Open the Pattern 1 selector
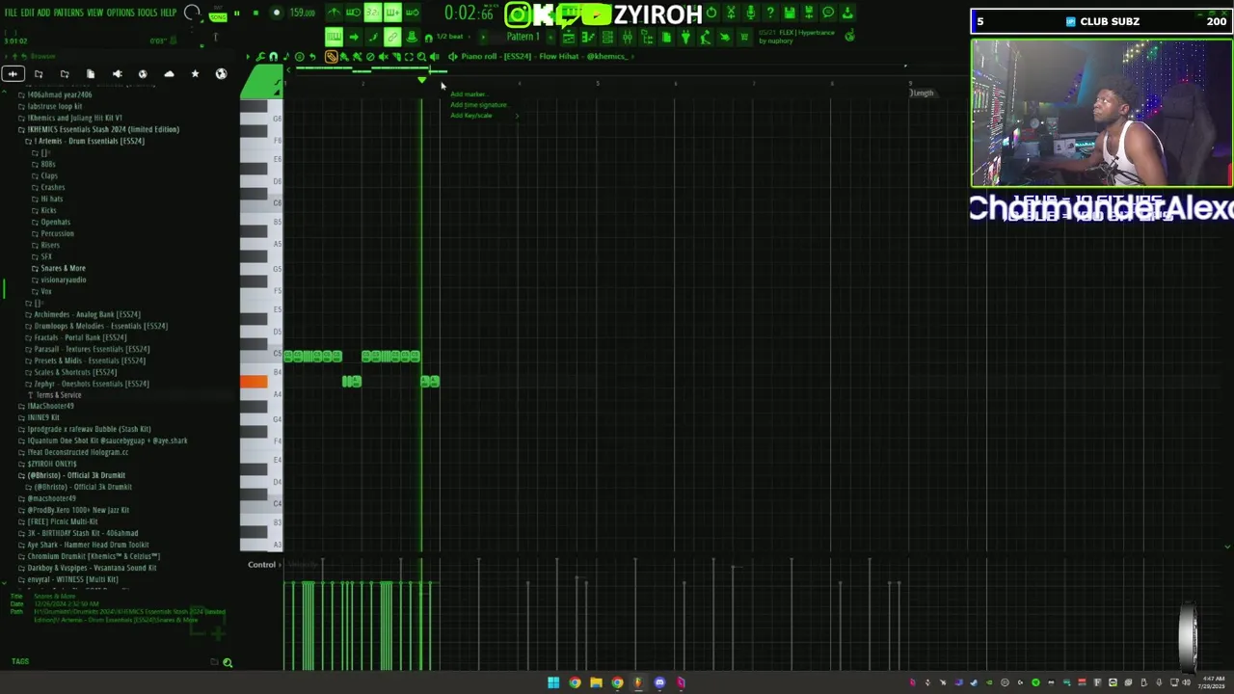The image size is (1234, 694). 523,37
